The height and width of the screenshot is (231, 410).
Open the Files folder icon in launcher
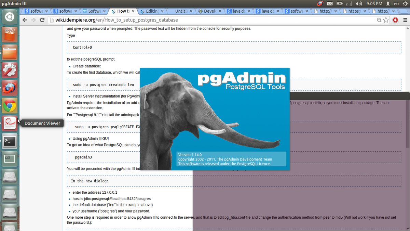(x=10, y=52)
